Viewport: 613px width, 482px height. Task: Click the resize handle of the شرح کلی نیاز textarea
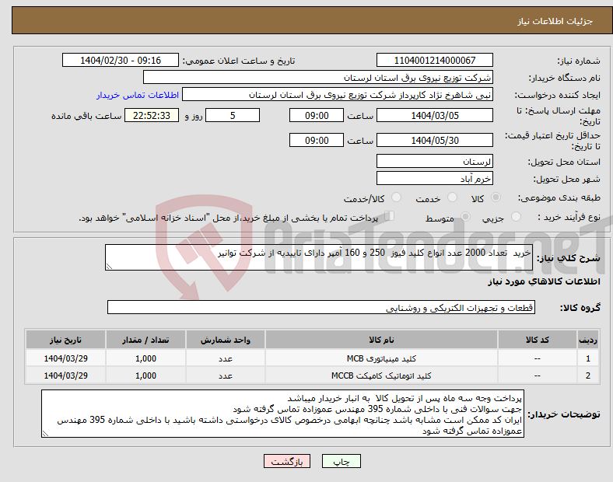point(109,267)
